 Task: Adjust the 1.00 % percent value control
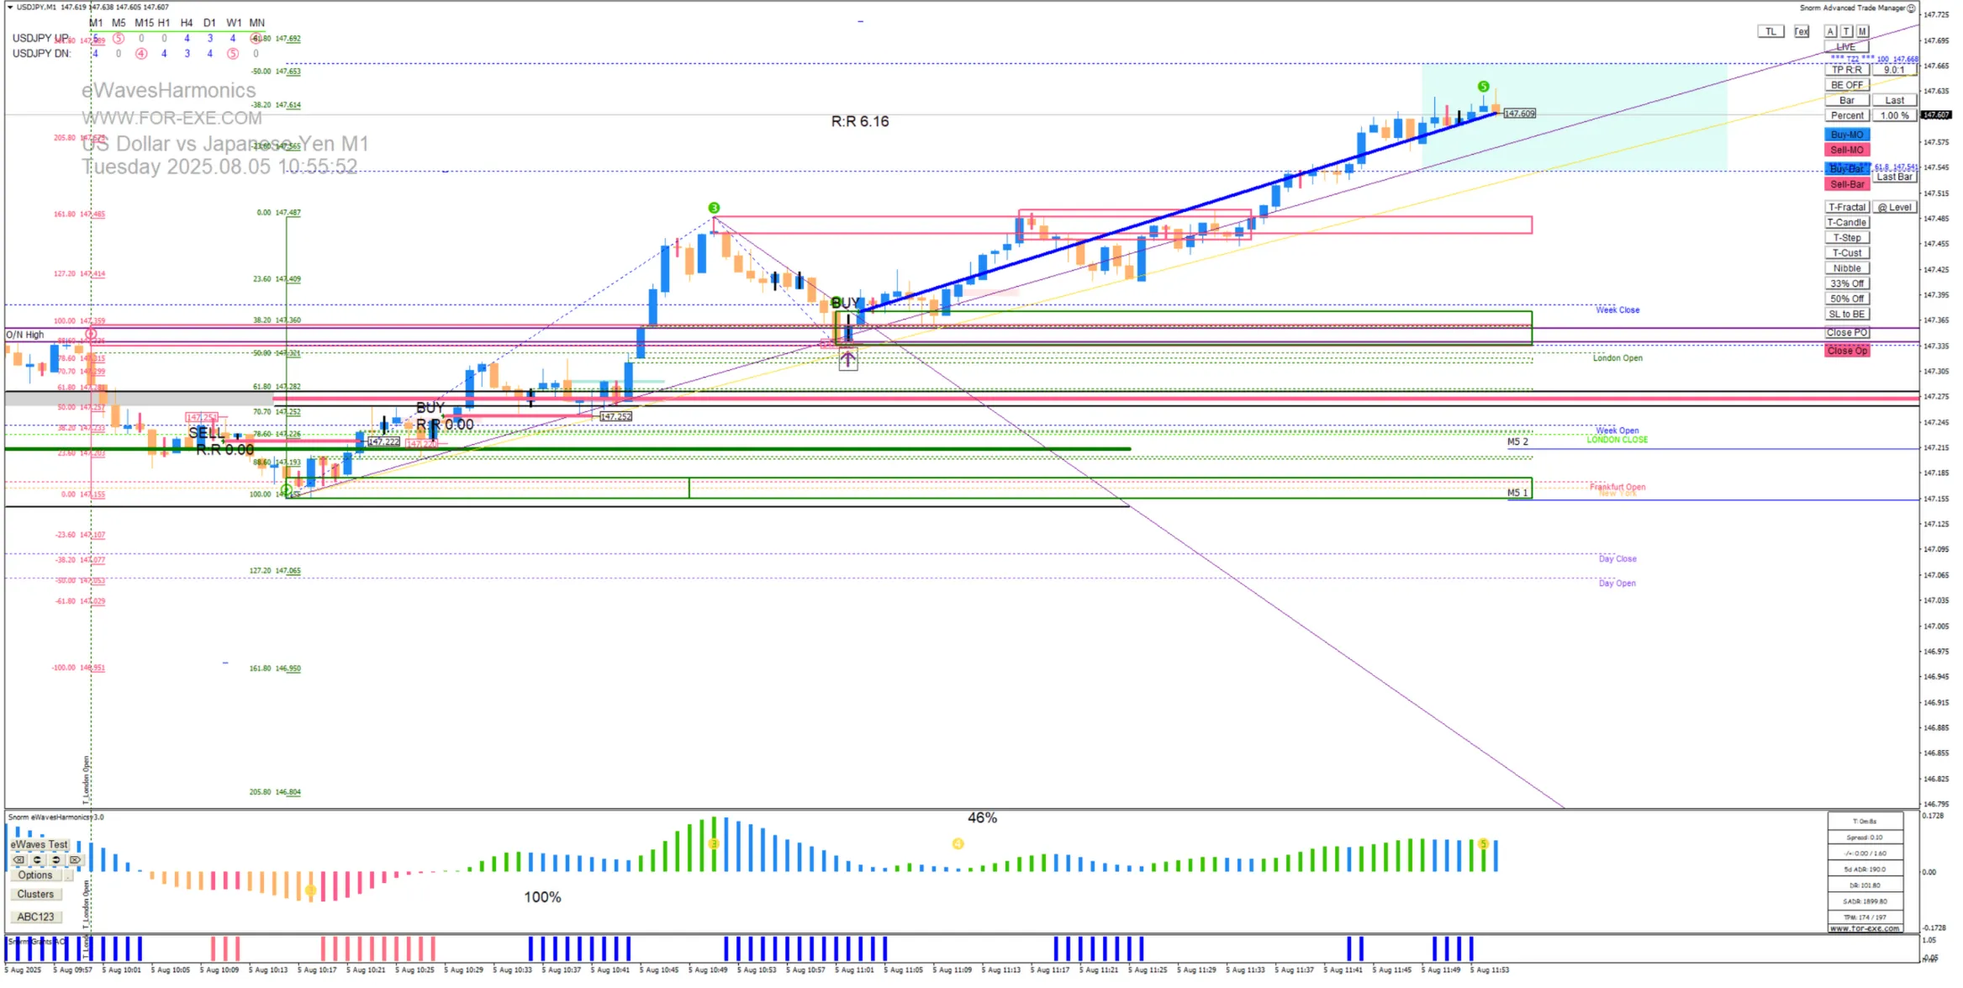point(1895,115)
